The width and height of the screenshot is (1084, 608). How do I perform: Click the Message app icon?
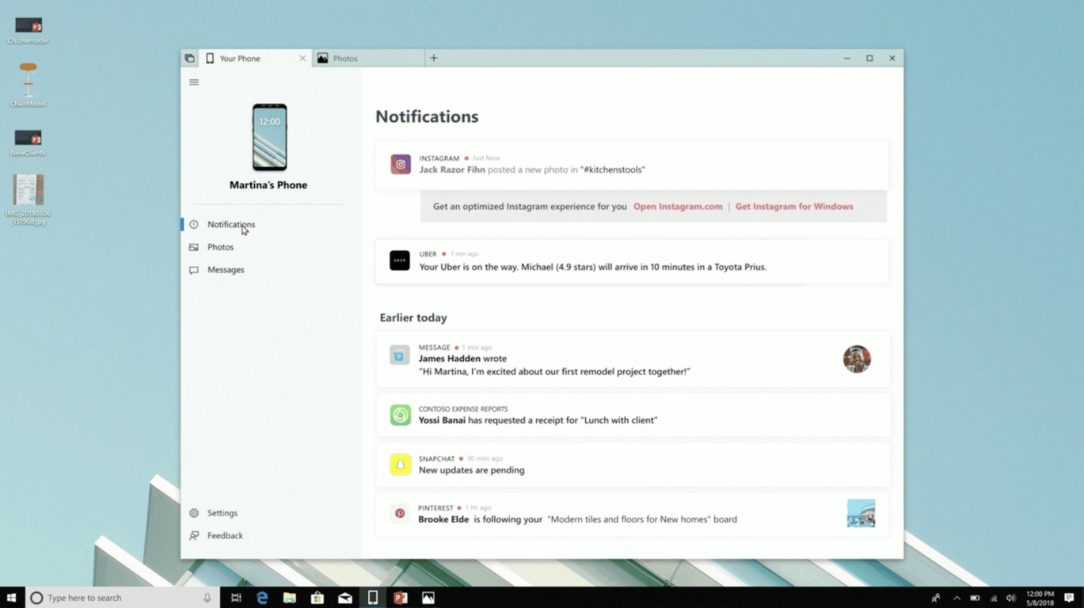coord(400,355)
